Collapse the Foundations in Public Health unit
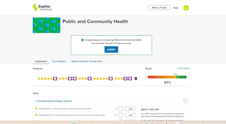Image resolution: width=226 pixels, height=124 pixels. (185, 101)
